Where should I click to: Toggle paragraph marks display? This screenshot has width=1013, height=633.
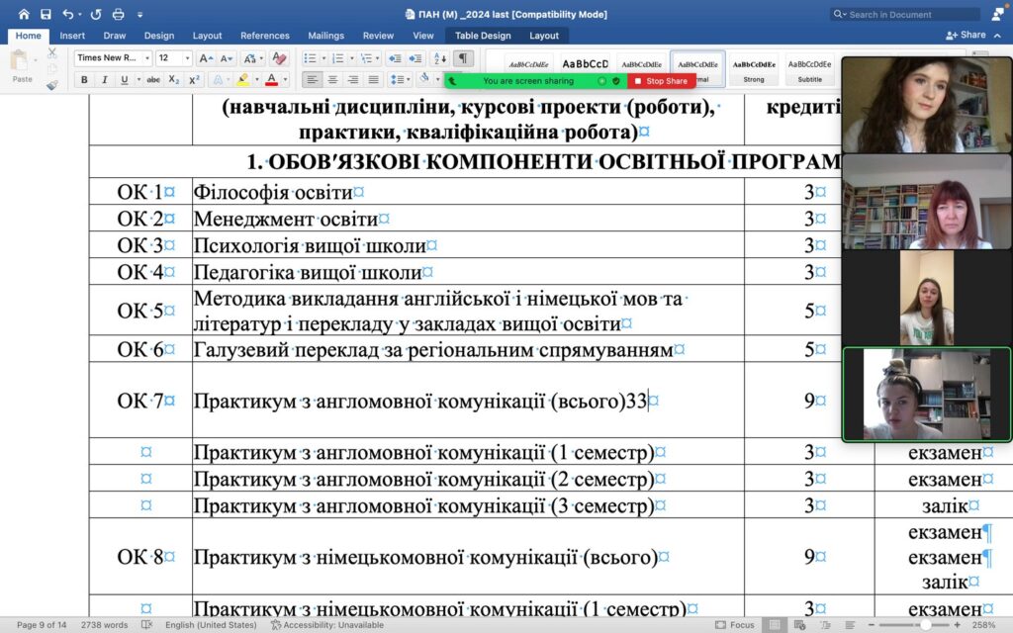464,58
